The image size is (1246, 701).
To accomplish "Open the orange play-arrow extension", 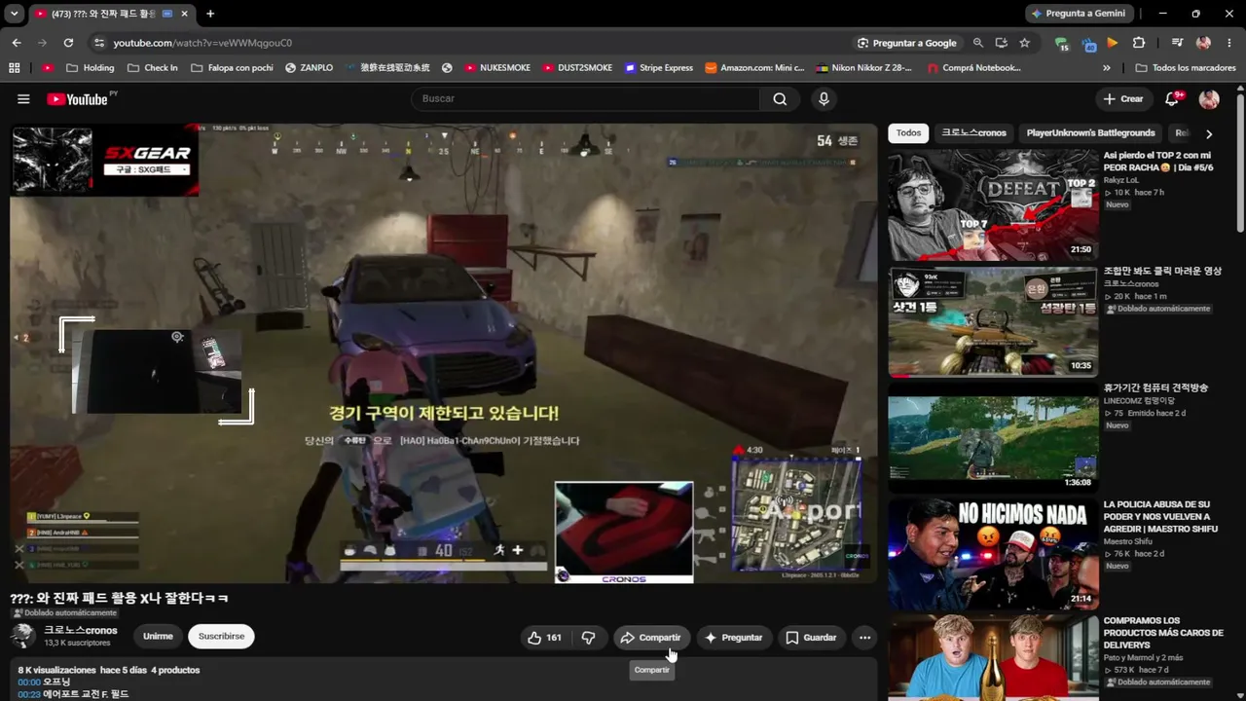I will coord(1113,43).
